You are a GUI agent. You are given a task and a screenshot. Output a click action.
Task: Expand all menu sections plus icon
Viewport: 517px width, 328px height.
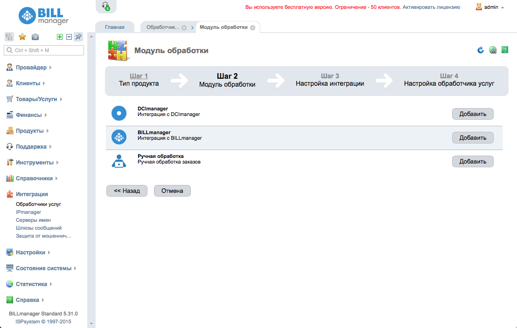60,37
